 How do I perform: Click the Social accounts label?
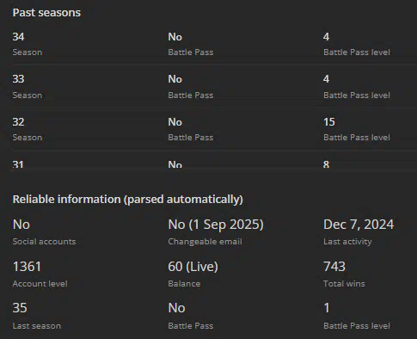click(x=44, y=242)
